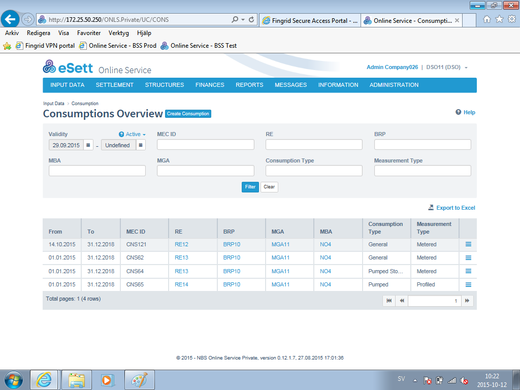This screenshot has width=520, height=390.
Task: Open the browser Tools gear icon
Action: pos(512,19)
